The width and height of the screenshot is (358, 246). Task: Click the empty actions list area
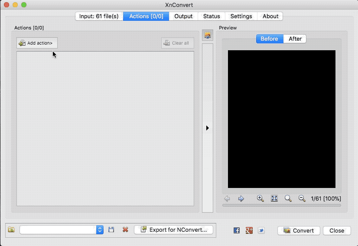[x=105, y=129]
